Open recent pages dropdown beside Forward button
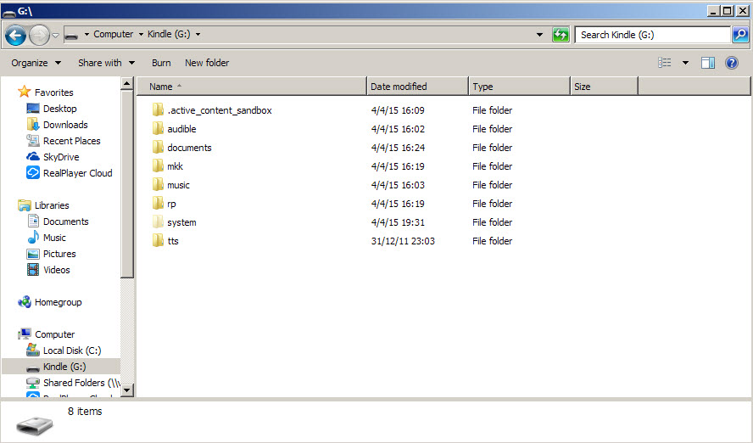Image resolution: width=753 pixels, height=443 pixels. click(56, 35)
